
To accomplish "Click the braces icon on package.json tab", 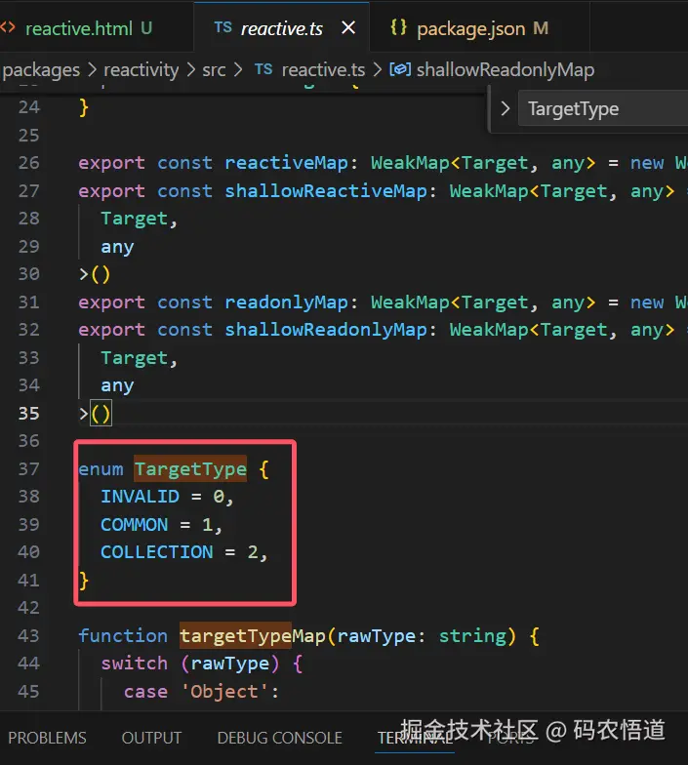I will pyautogui.click(x=398, y=27).
